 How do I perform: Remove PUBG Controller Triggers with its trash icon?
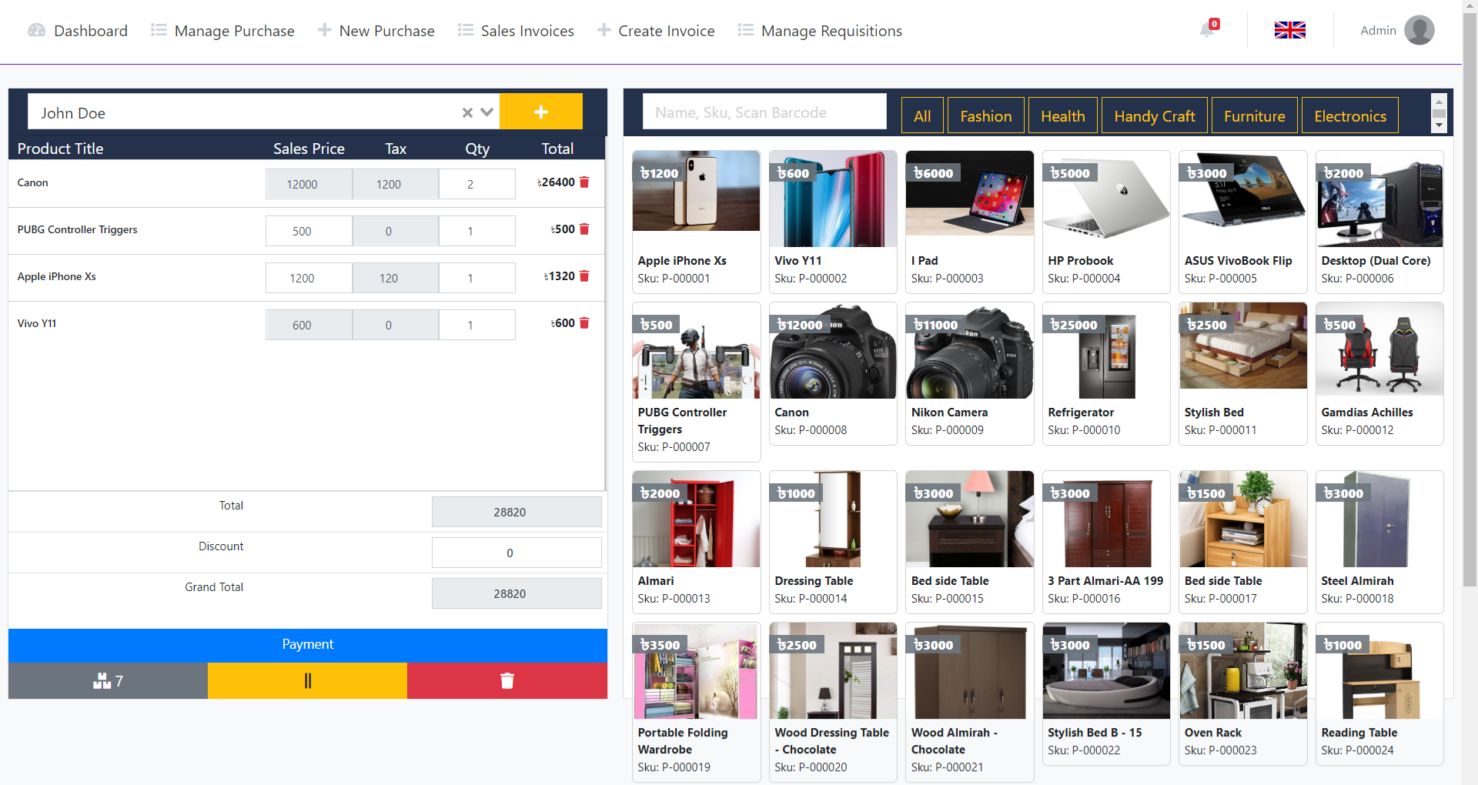584,229
